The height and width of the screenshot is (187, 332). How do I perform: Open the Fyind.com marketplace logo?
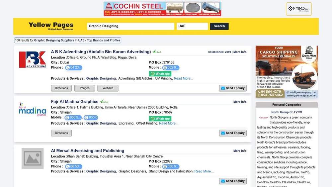[x=298, y=9]
